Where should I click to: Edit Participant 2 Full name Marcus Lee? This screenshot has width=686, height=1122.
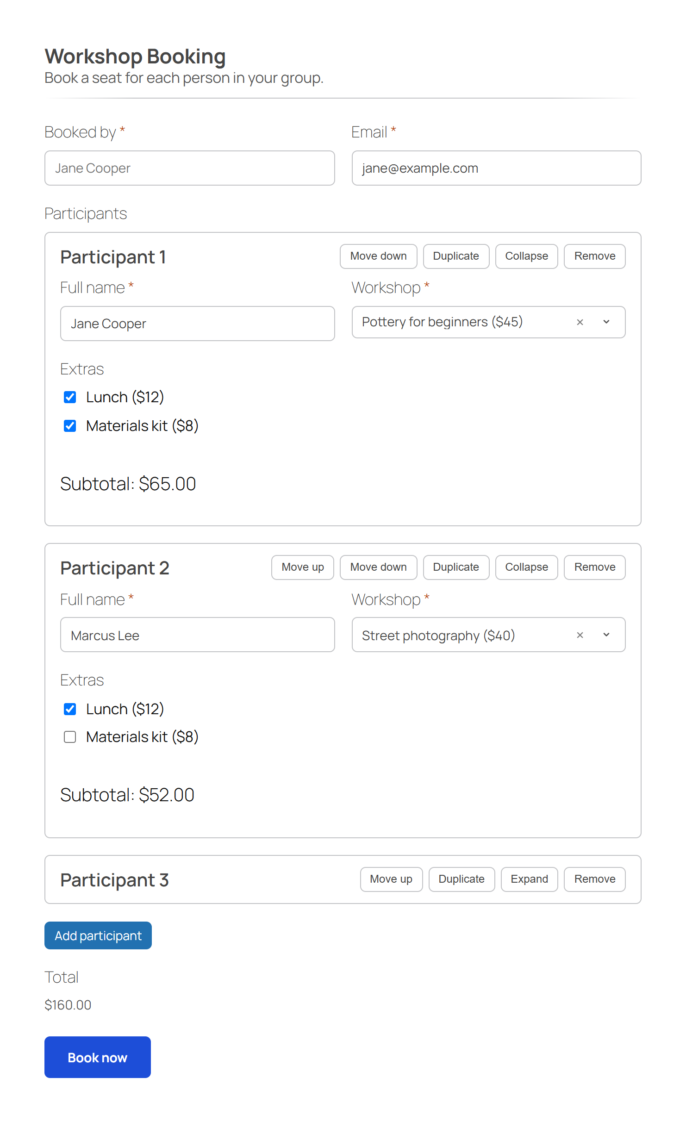click(198, 635)
